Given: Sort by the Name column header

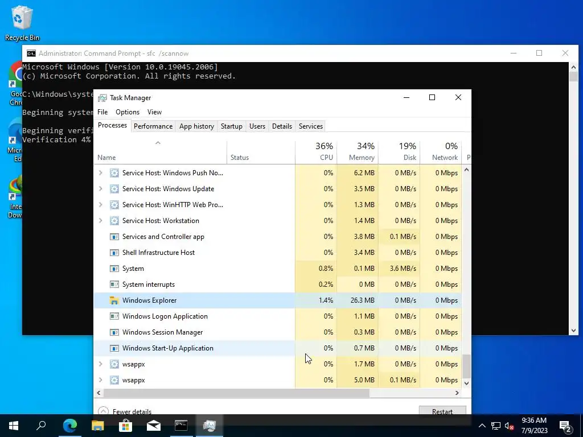Looking at the screenshot, I should [160, 152].
